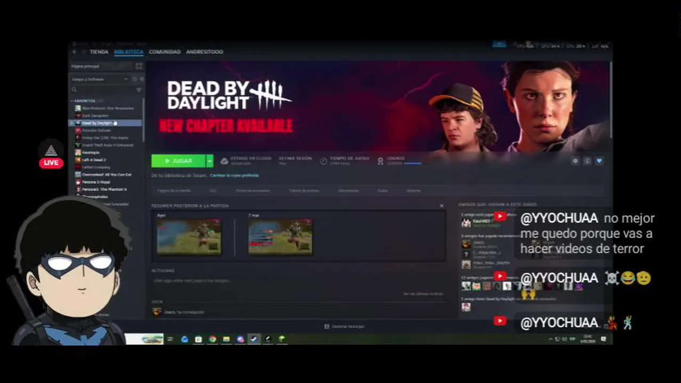Viewport: 681px width, 383px height.
Task: Open the Juegos y software filter dropdown
Action: tap(99, 79)
